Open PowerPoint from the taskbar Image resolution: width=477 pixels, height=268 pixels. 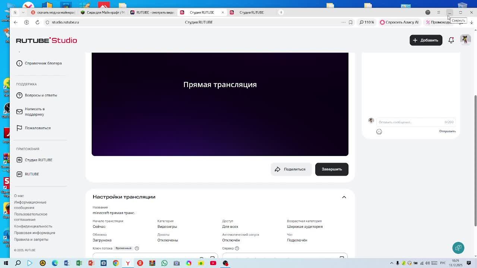click(x=91, y=263)
